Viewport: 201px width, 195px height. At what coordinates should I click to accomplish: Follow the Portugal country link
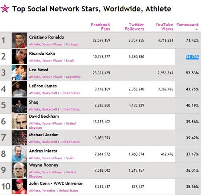pos(72,44)
